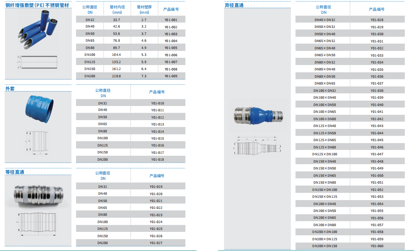This screenshot has height=251, width=414.
Task: Select the outer sleeve dimension drawing
Action: 37,142
